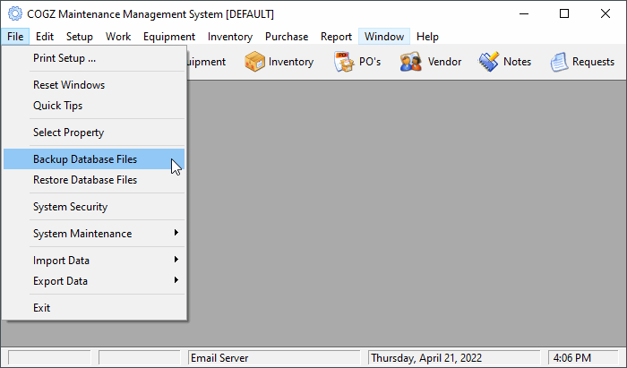Open Quick Tips from File menu

click(94, 106)
